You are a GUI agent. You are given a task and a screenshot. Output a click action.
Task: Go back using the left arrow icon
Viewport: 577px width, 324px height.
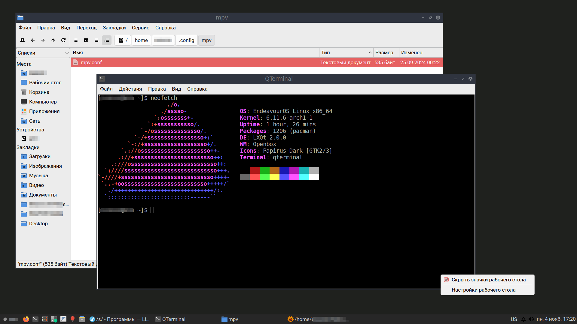coord(33,40)
